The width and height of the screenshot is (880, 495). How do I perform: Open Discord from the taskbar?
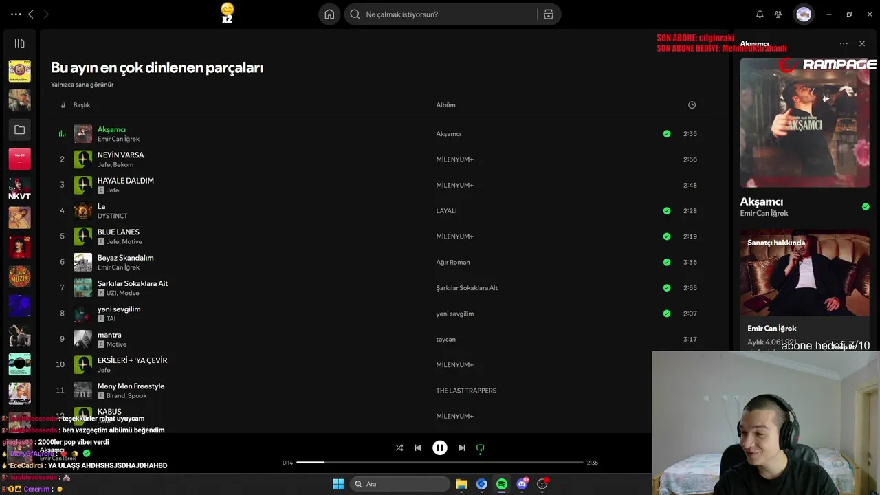coord(522,484)
